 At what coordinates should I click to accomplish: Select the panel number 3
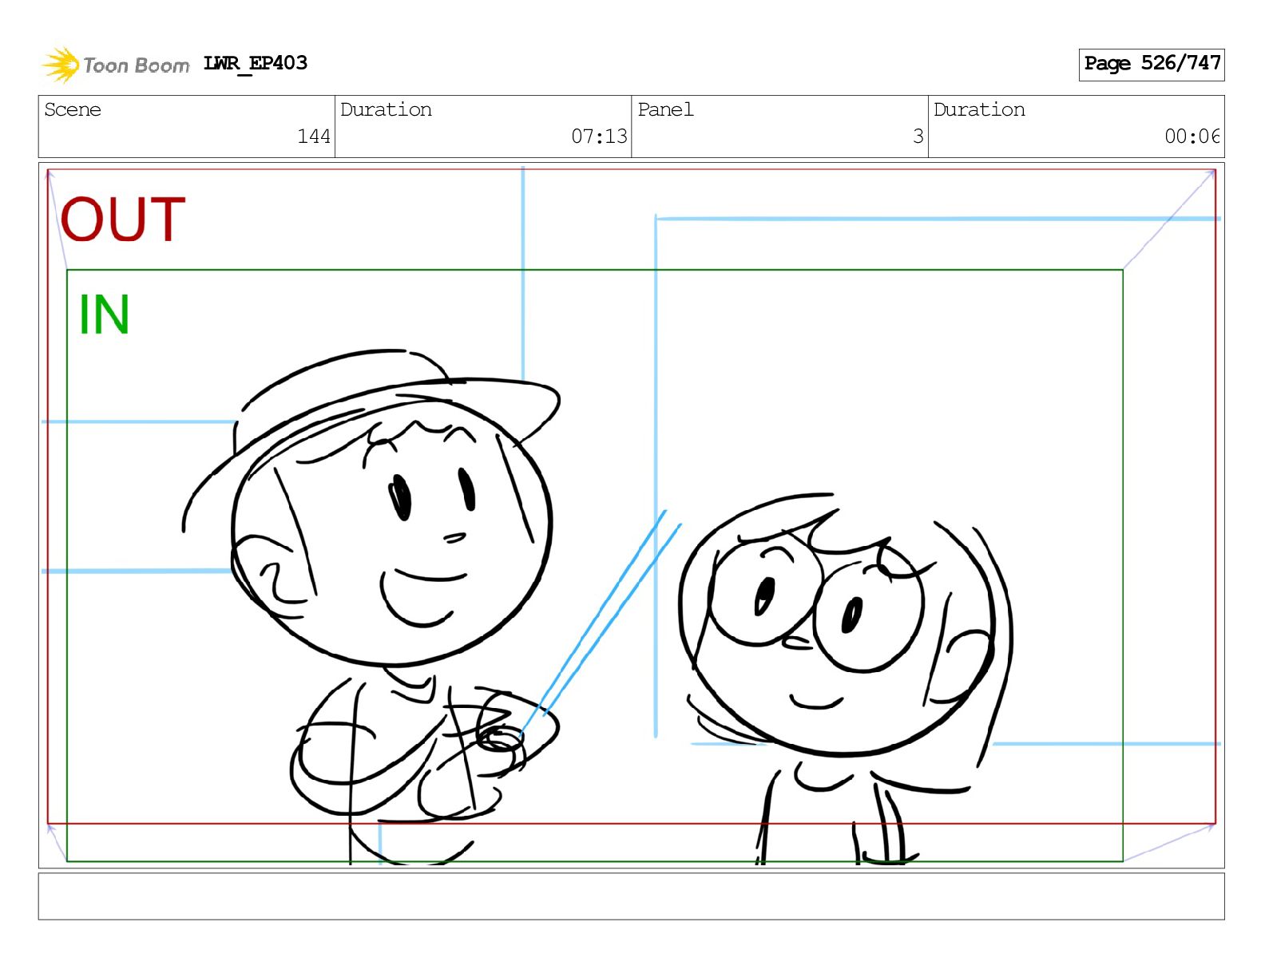click(918, 136)
